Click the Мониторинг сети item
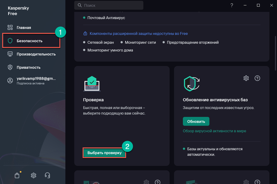The image size is (277, 184). point(141,43)
